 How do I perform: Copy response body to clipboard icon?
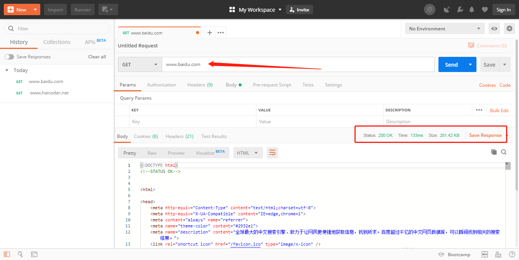[494, 152]
